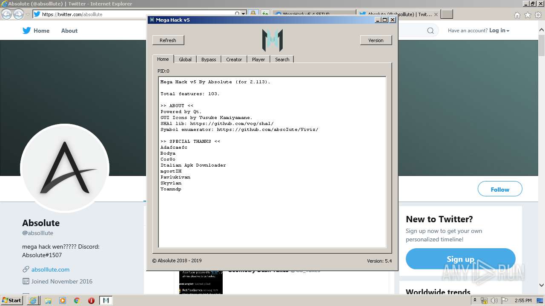Click inside the Mega Hack info text box
The width and height of the screenshot is (545, 306).
pos(272,162)
